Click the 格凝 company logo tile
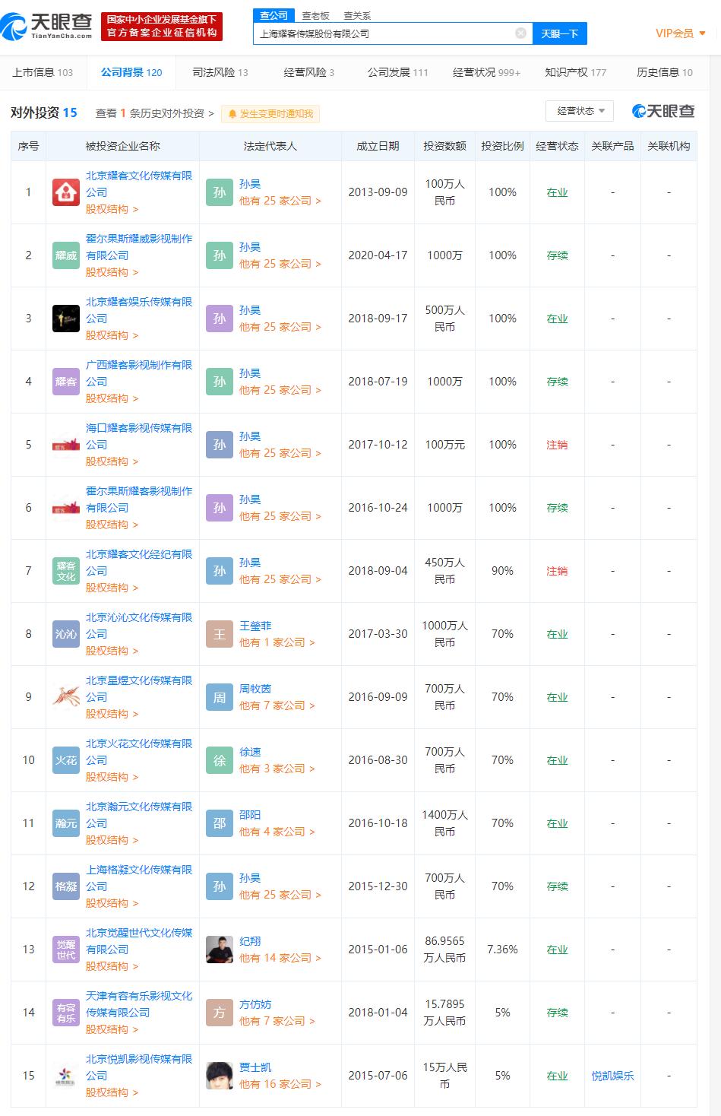Screen dimensions: 721x1116 click(x=66, y=886)
